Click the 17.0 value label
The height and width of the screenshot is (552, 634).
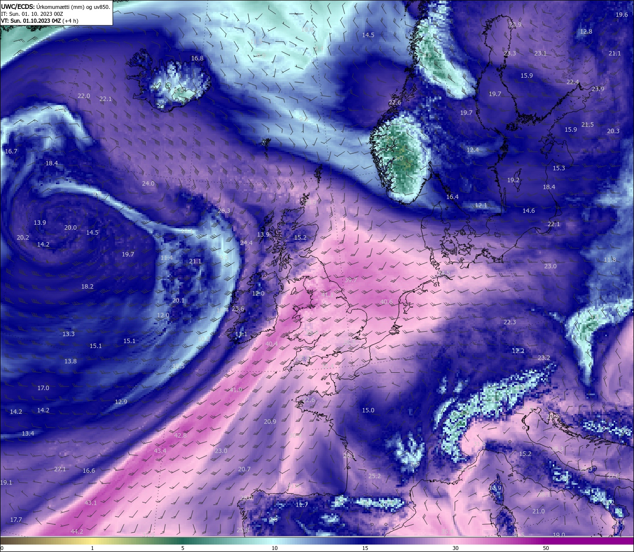point(43,388)
